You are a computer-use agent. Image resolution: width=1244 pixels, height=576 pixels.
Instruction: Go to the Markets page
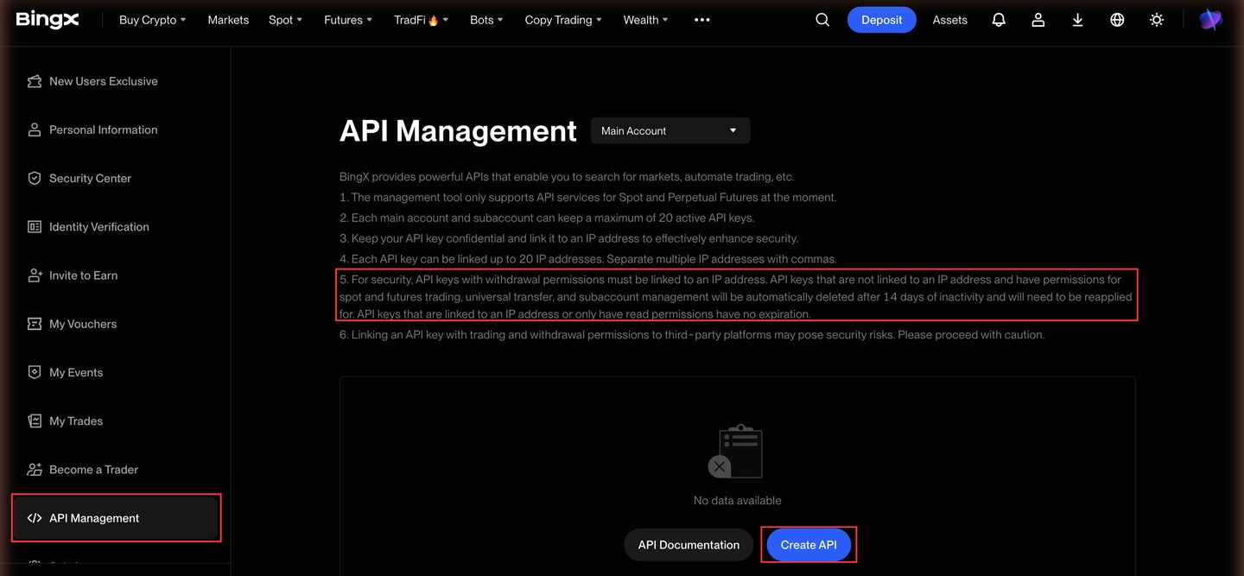pyautogui.click(x=228, y=20)
